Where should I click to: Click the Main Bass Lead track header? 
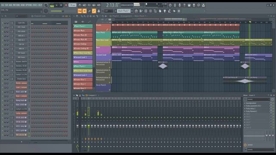coord(103,43)
